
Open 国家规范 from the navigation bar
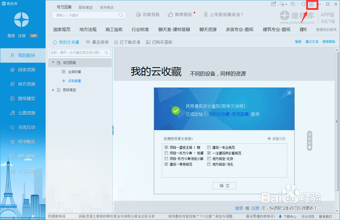62,29
